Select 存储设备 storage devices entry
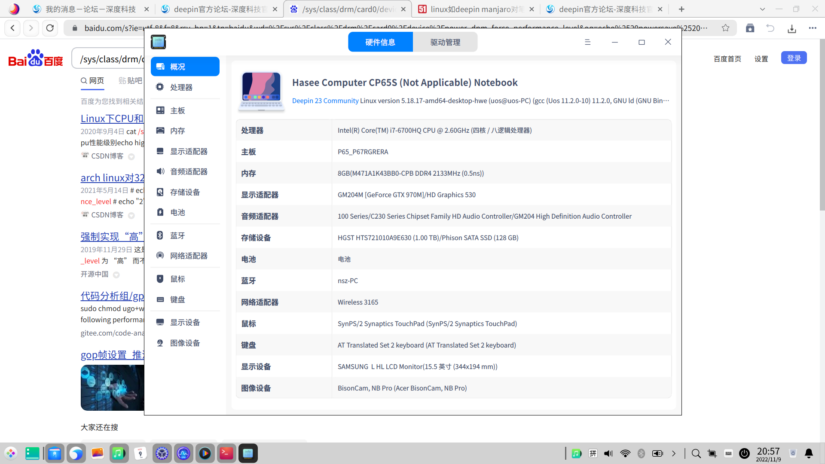 click(x=185, y=192)
